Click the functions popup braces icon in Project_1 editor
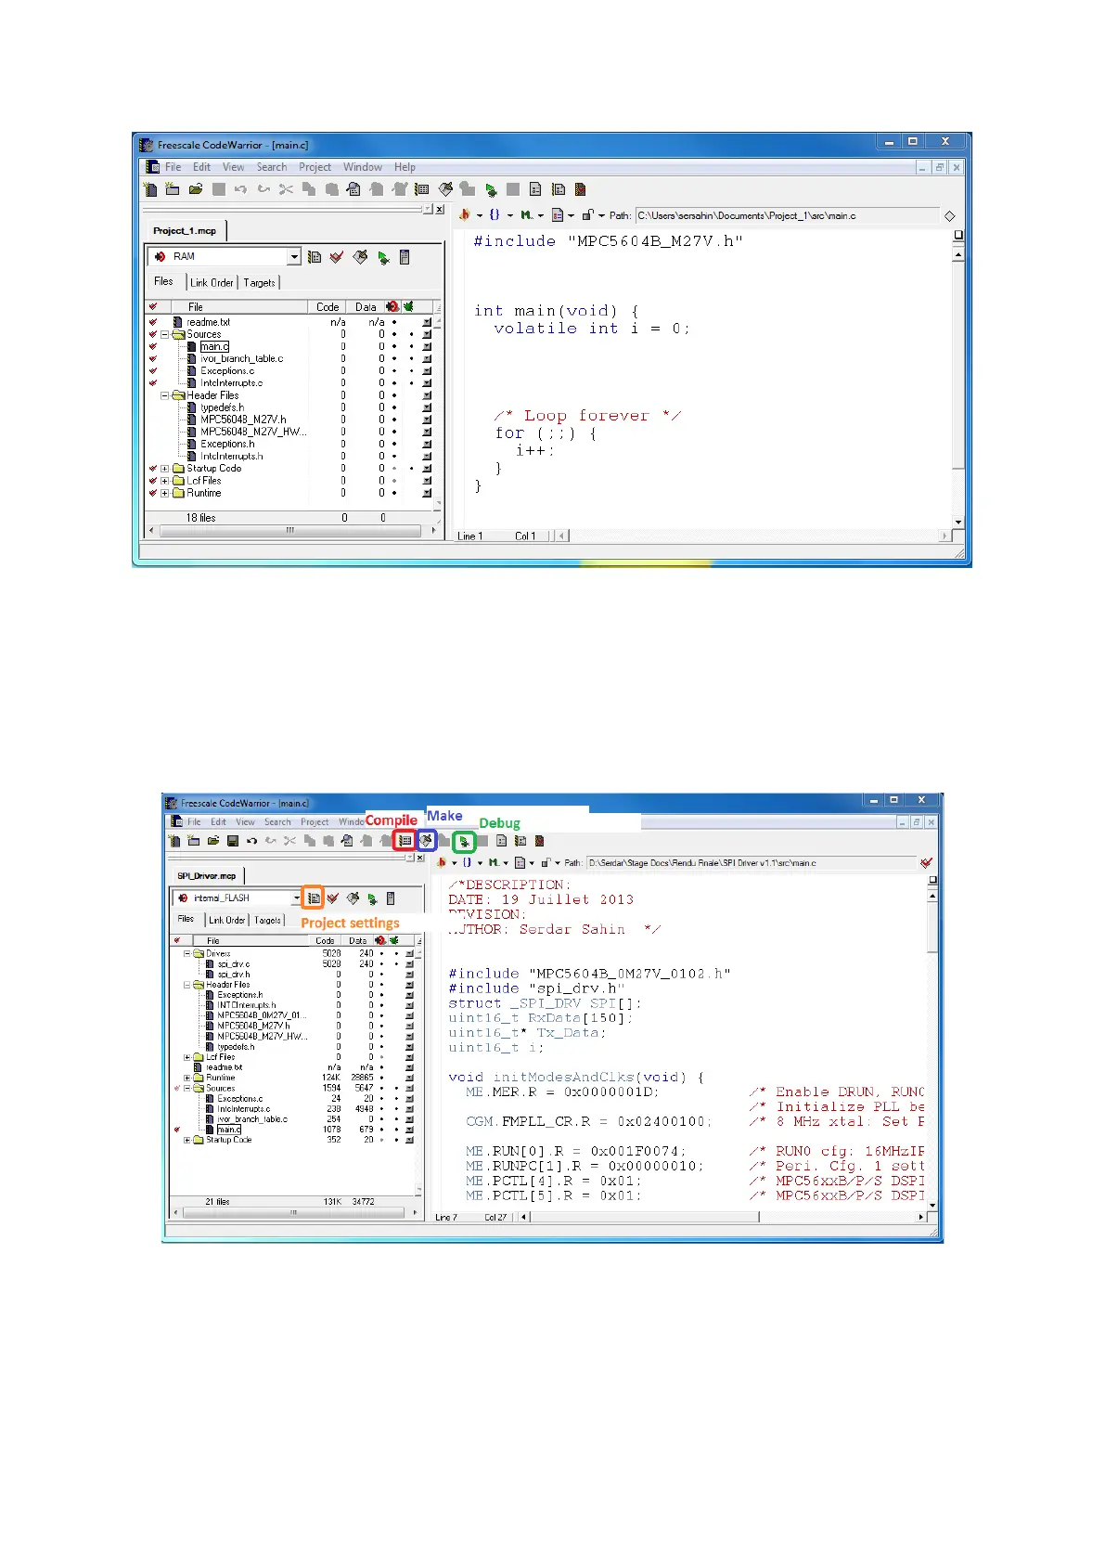Image resolution: width=1105 pixels, height=1563 pixels. click(495, 214)
